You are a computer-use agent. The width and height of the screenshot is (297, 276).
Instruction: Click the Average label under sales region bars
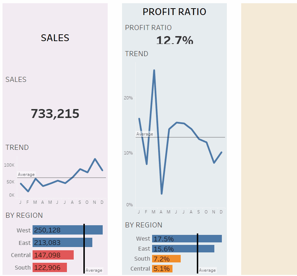[x=94, y=270]
